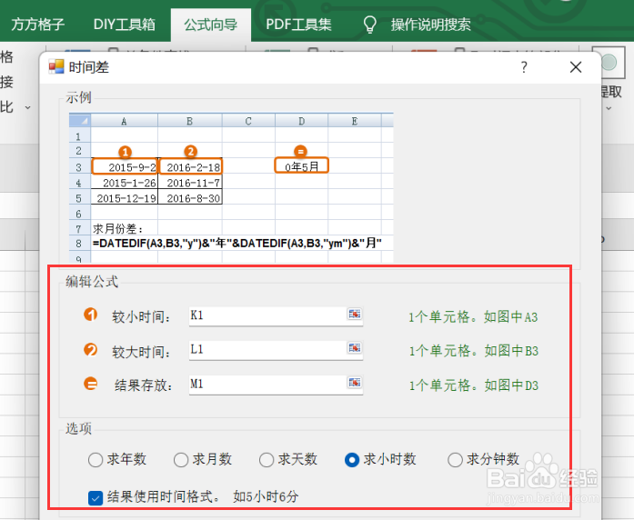This screenshot has width=634, height=520.
Task: Click the lightbulb tell-me icon
Action: point(369,25)
